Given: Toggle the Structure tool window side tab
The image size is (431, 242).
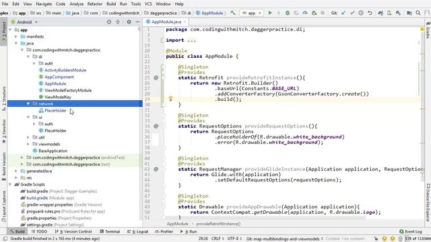Looking at the screenshot, I should [x=4, y=99].
